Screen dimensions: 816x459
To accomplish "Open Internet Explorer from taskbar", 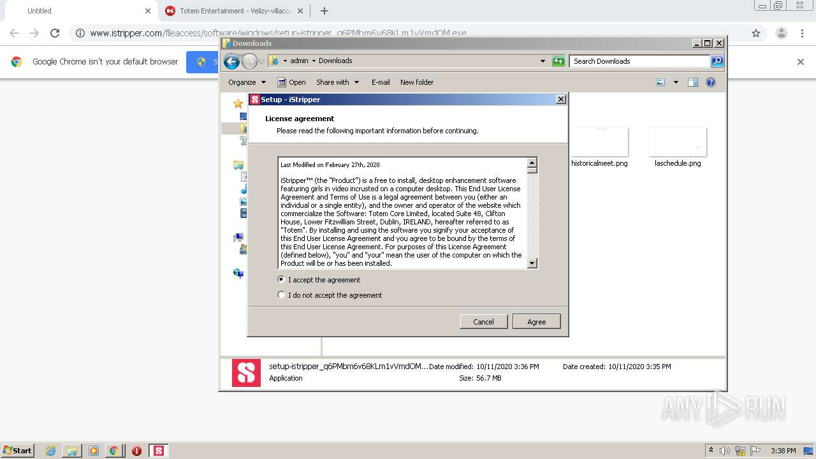I will (50, 451).
